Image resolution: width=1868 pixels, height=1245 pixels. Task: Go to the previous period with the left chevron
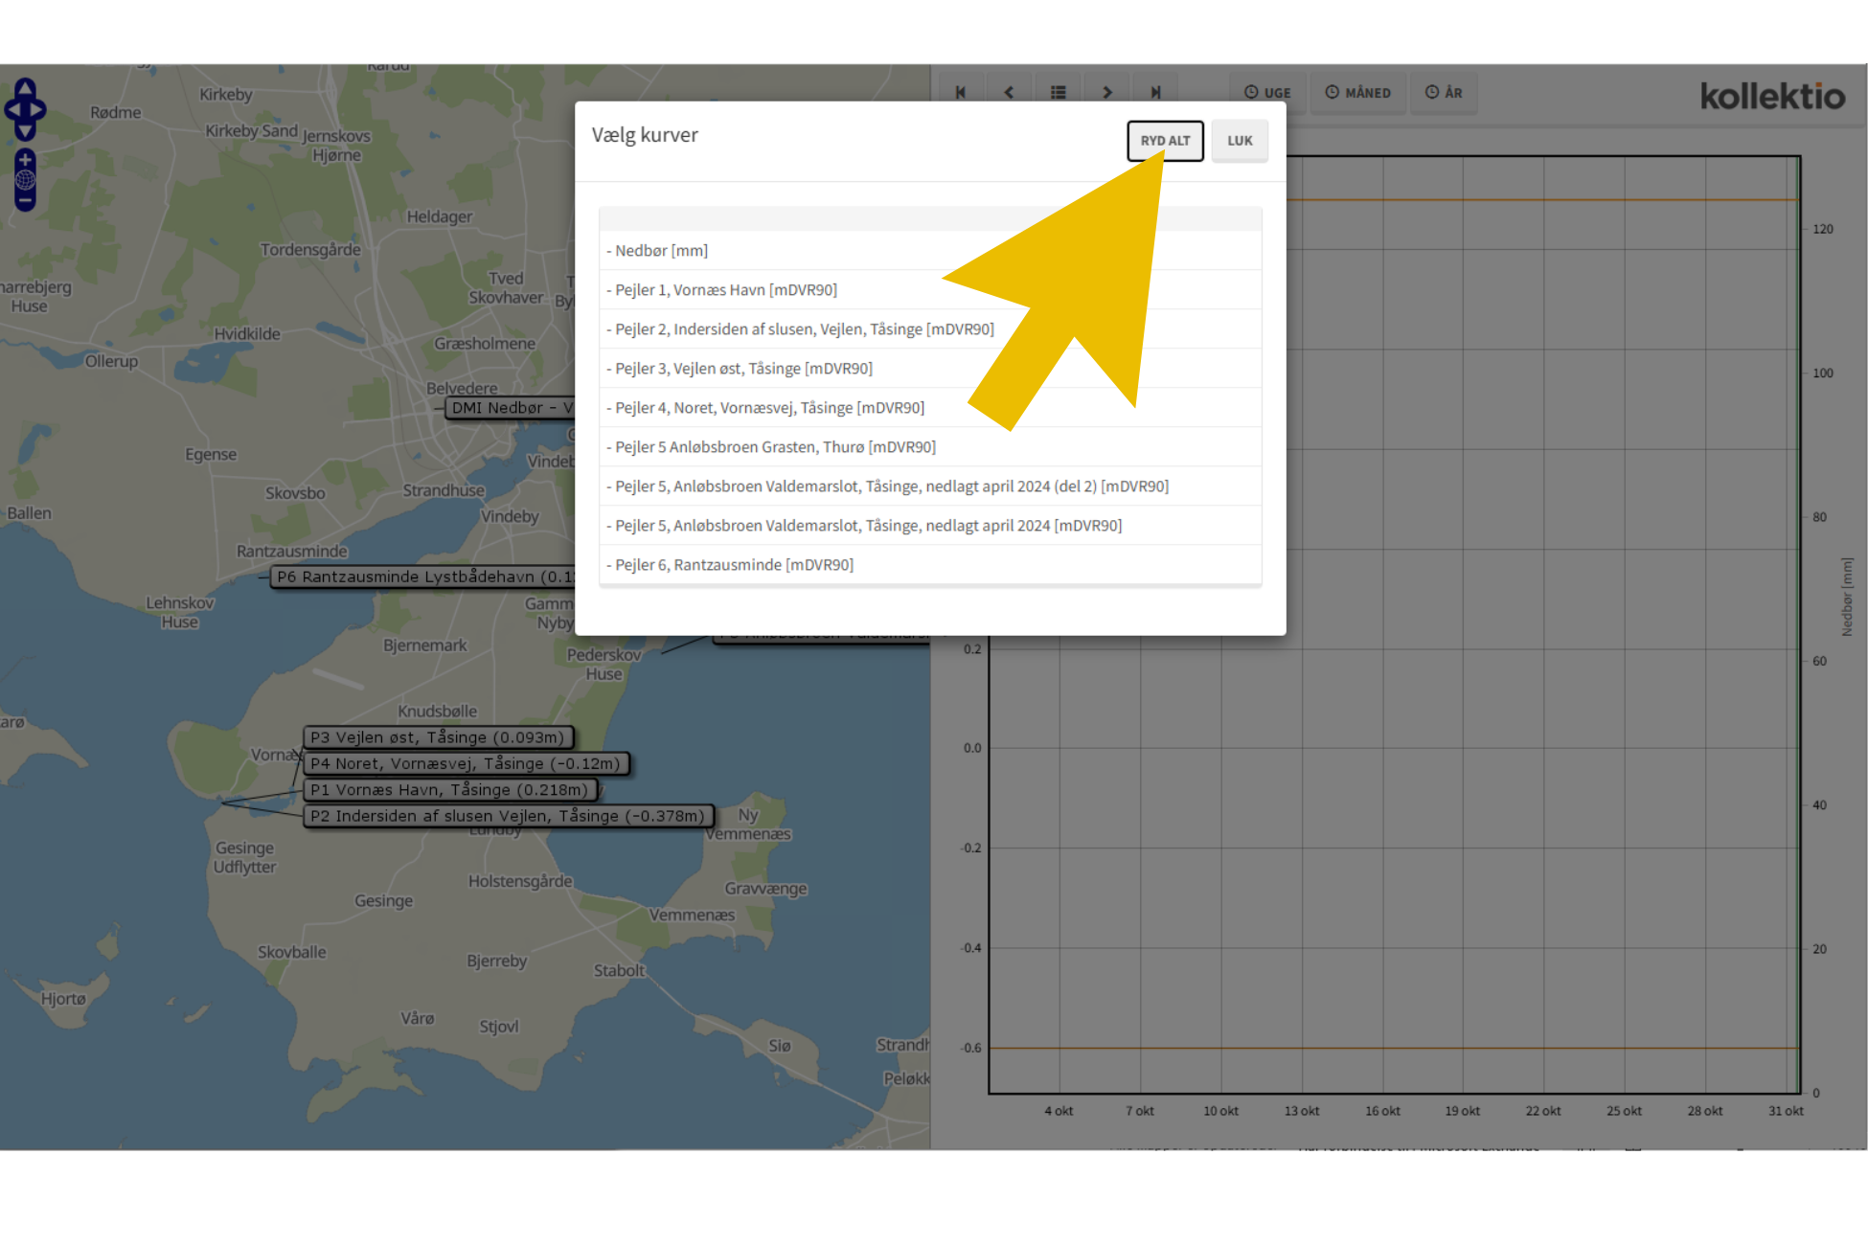1009,93
